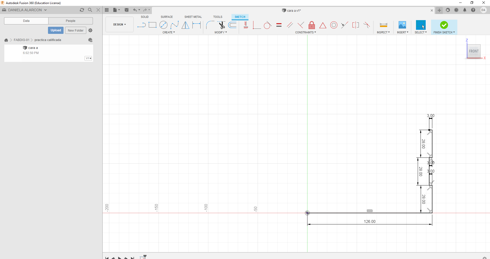Apply the Coincident constraint
This screenshot has height=259, width=490.
pyautogui.click(x=256, y=25)
